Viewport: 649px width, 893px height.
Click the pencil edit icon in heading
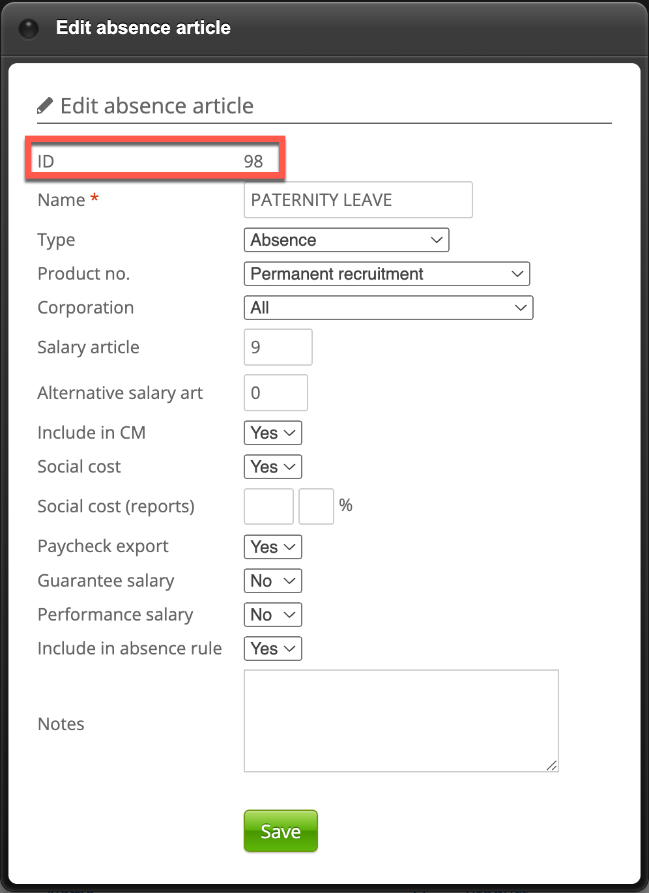pos(45,106)
